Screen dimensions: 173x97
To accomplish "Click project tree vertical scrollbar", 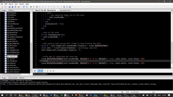I will [x=31, y=43].
